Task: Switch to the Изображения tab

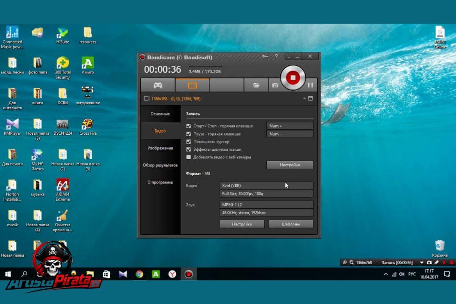Action: pyautogui.click(x=160, y=148)
